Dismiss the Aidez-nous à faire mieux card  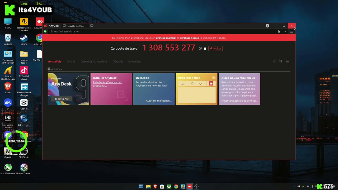[x=258, y=75]
